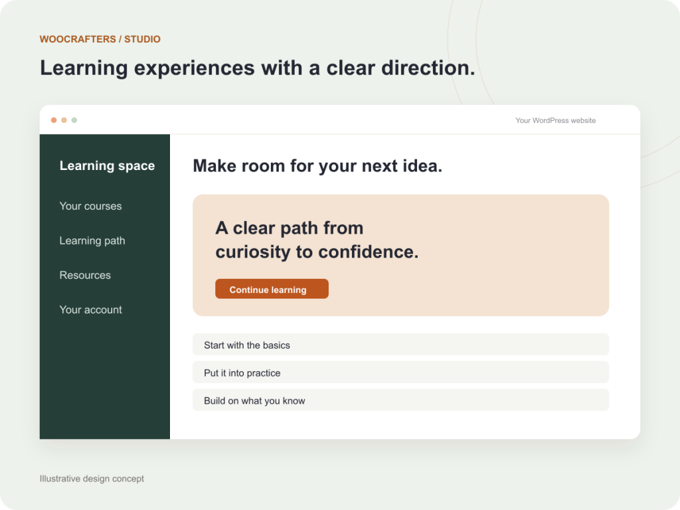Select Learning path in sidebar
680x510 pixels.
tap(92, 240)
